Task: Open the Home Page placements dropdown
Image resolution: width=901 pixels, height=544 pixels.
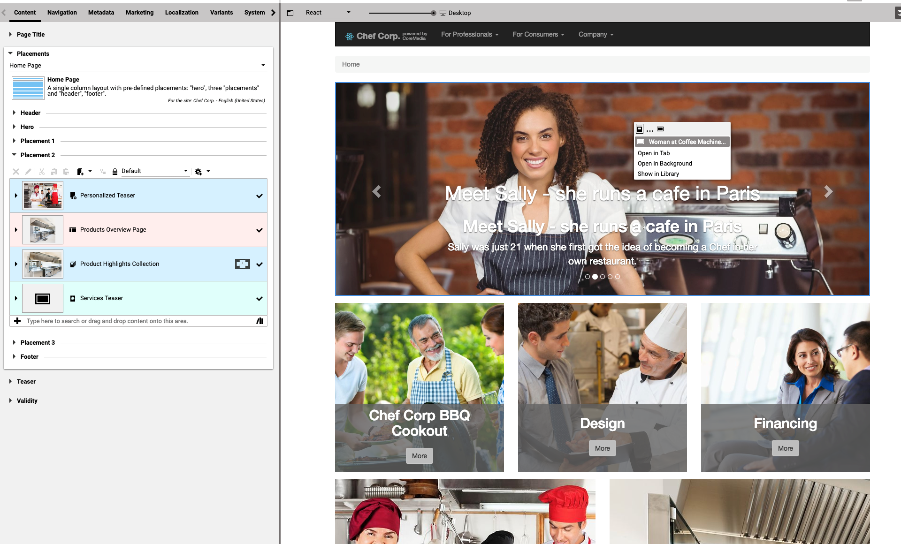Action: click(262, 65)
